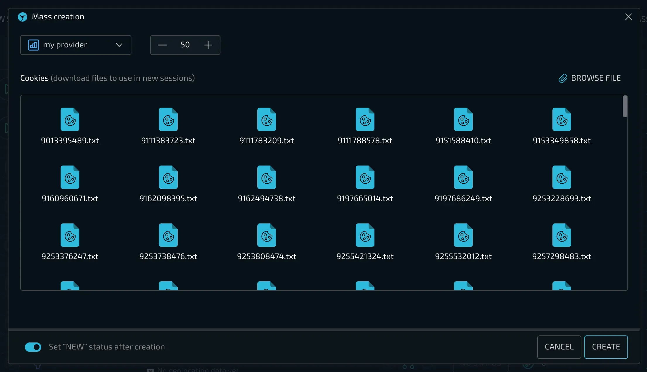Screen dimensions: 647x372
Task: Click the cookies list scrollbar thumb
Action: coord(625,106)
